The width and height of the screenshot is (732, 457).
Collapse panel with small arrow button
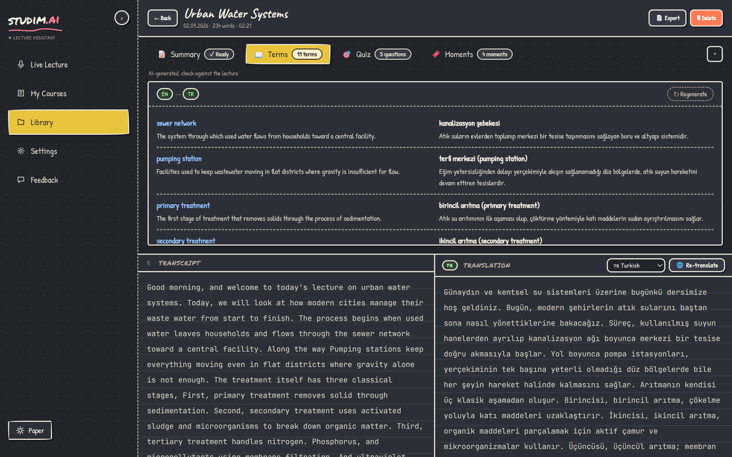point(715,54)
